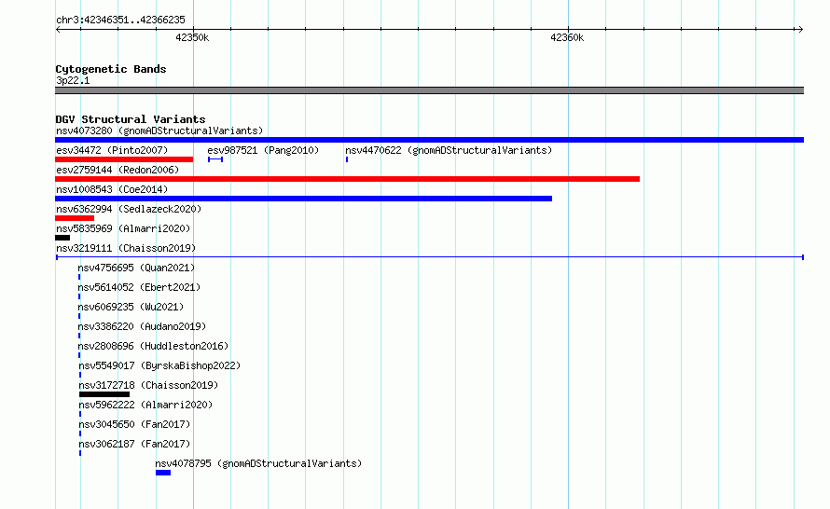Open the nsv4470622 gnomAD variant label
This screenshot has width=830, height=509.
[449, 150]
